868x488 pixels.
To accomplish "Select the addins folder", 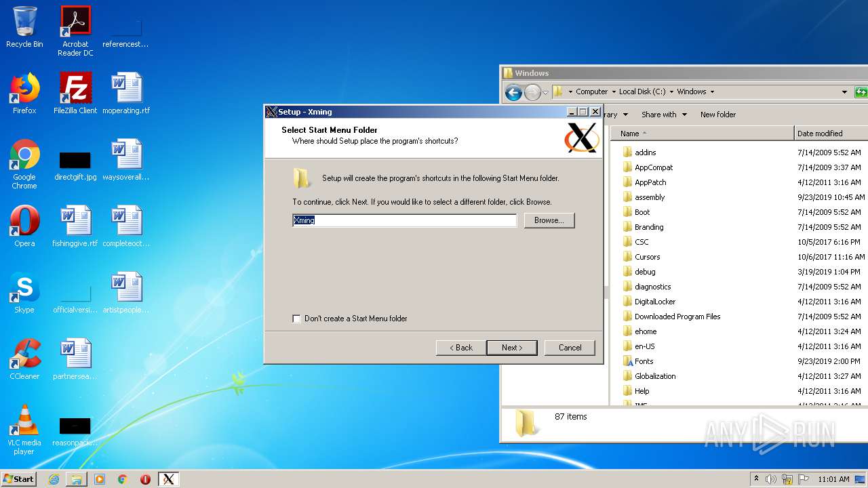I will point(645,152).
